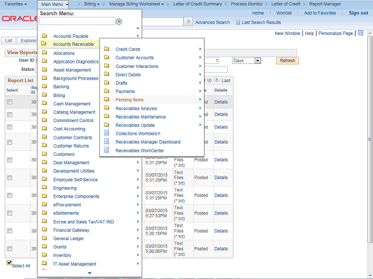Check the first report row checkbox

click(9, 102)
